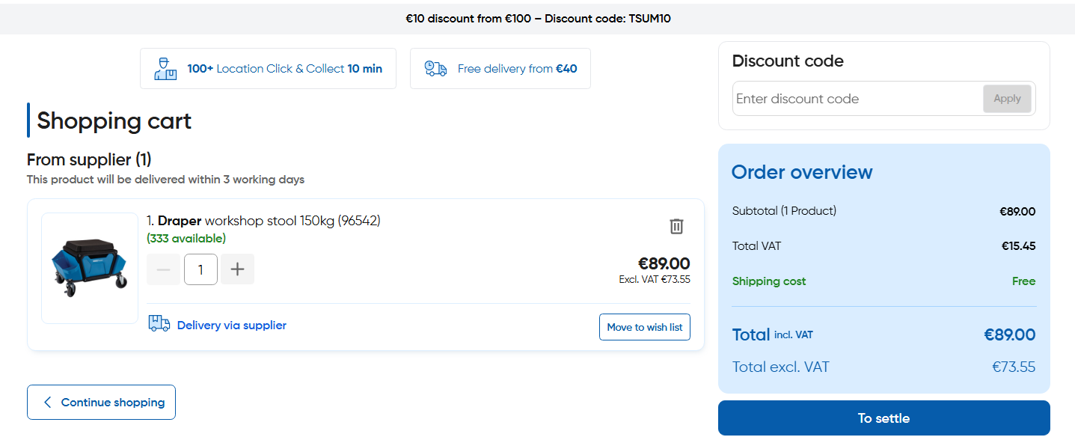
Task: Open the Draper workshop stool product image
Action: (x=90, y=268)
